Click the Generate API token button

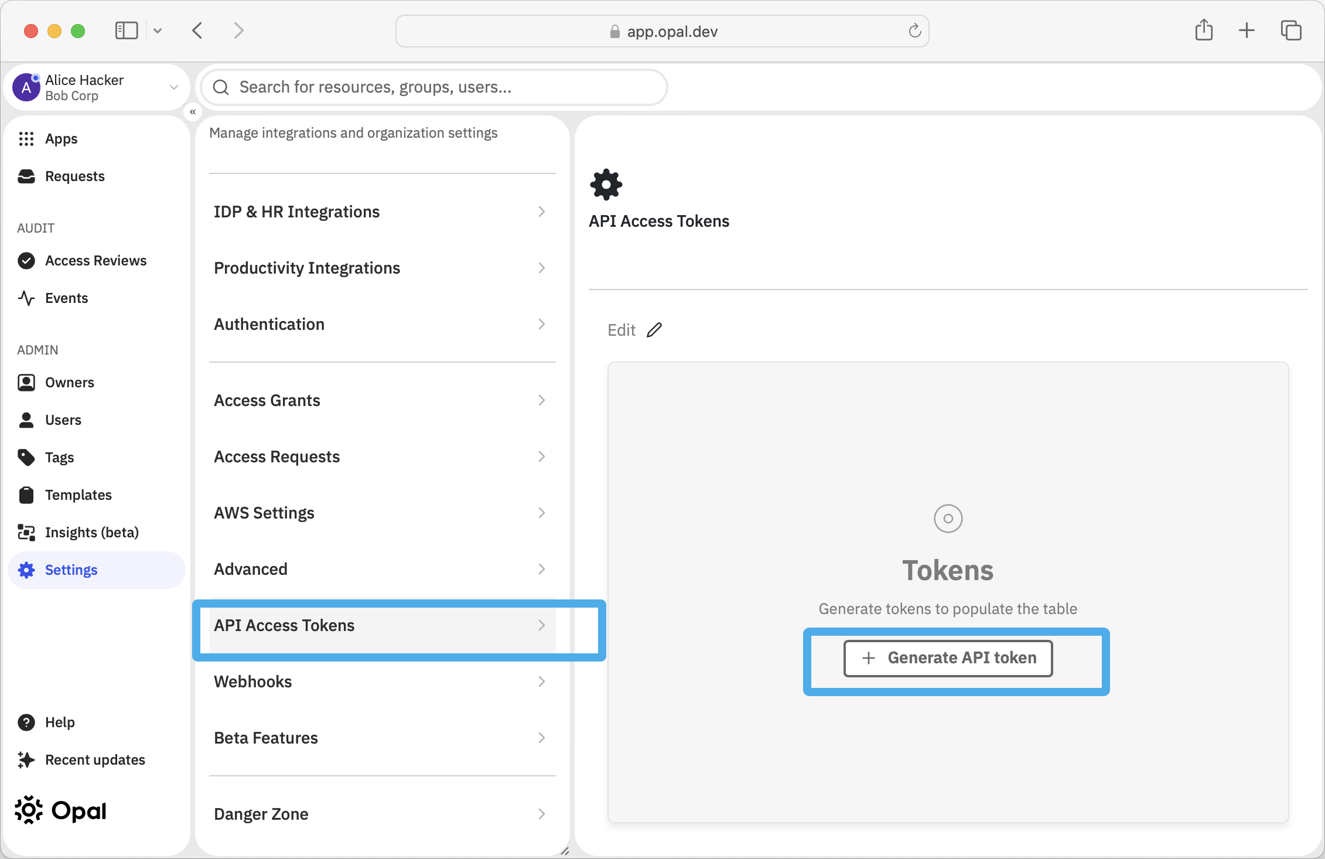pos(948,658)
